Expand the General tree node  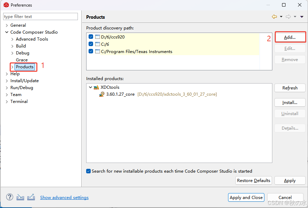[x=7, y=25]
